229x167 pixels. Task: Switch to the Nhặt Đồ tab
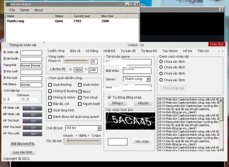pyautogui.click(x=109, y=51)
